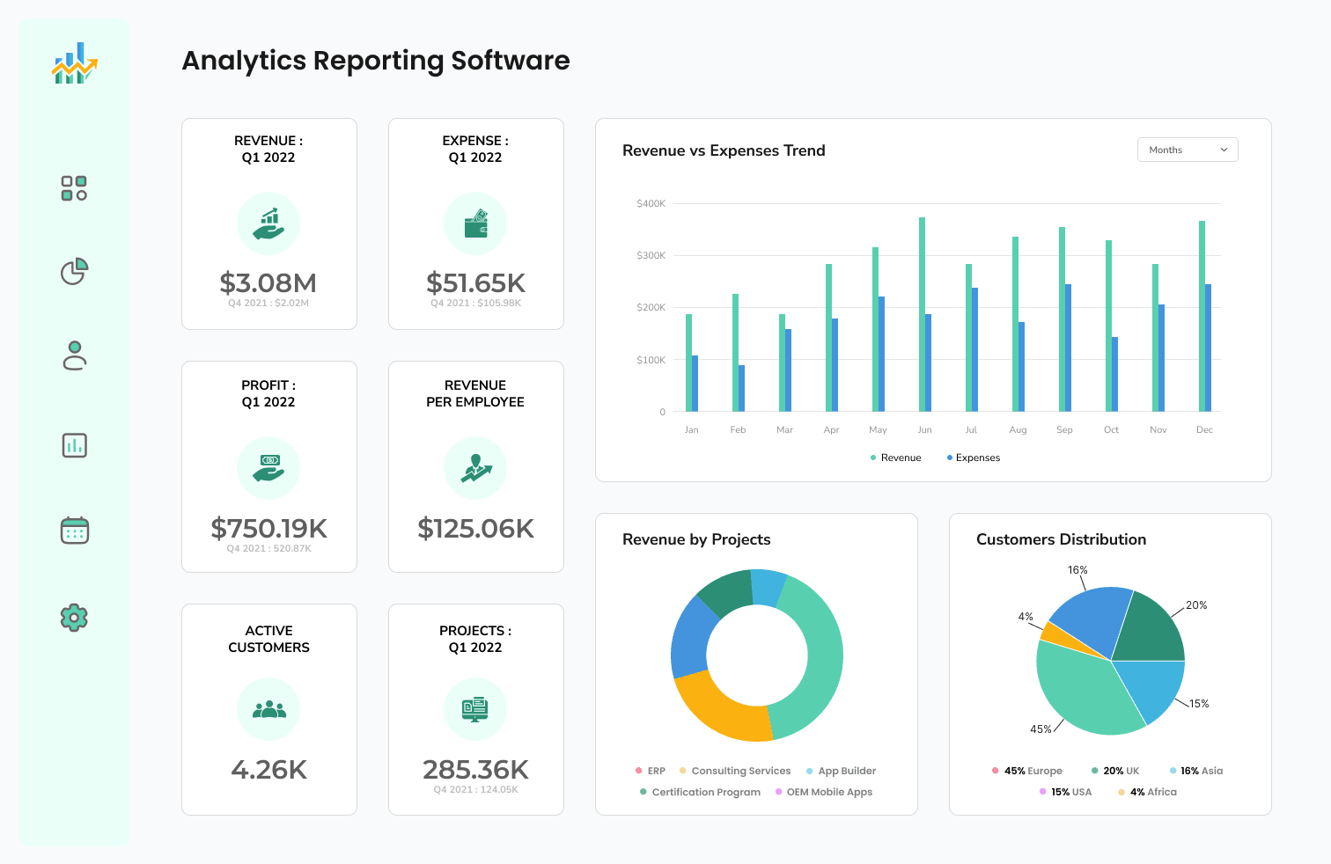Viewport: 1331px width, 864px height.
Task: Click the user profile icon in sidebar
Action: coord(75,356)
